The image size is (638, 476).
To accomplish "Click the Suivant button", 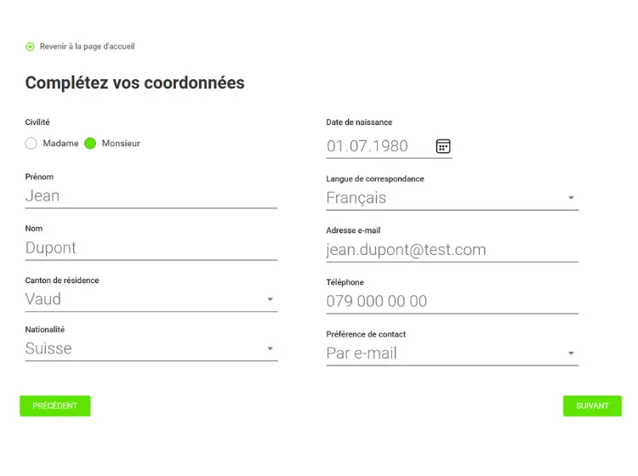I will coord(592,406).
